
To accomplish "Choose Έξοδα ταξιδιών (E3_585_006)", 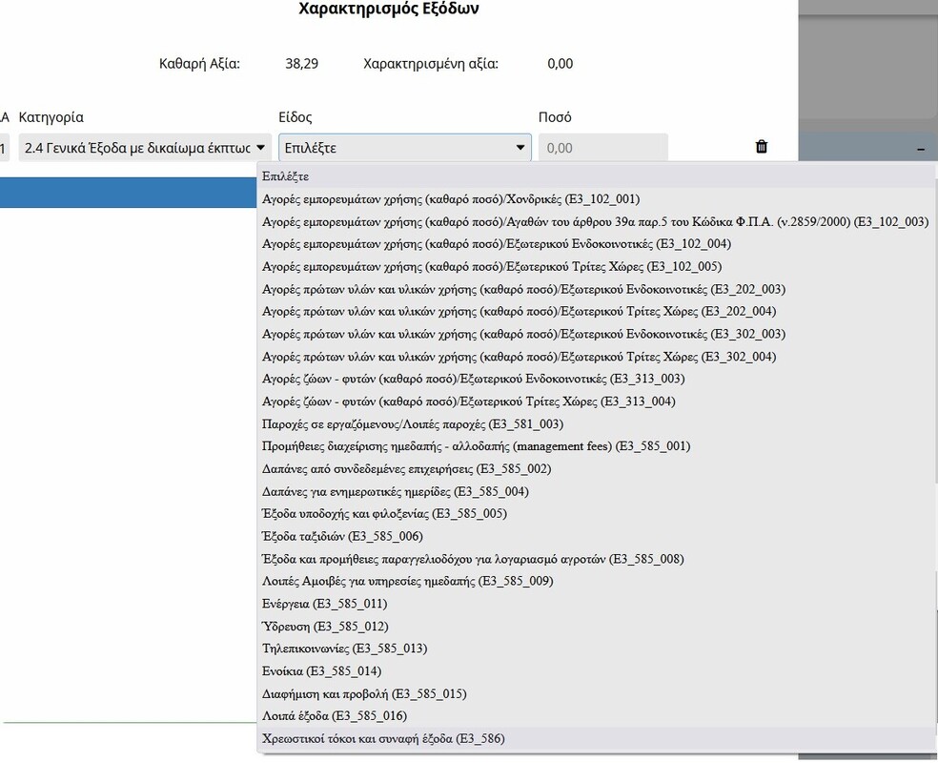I will tap(341, 536).
